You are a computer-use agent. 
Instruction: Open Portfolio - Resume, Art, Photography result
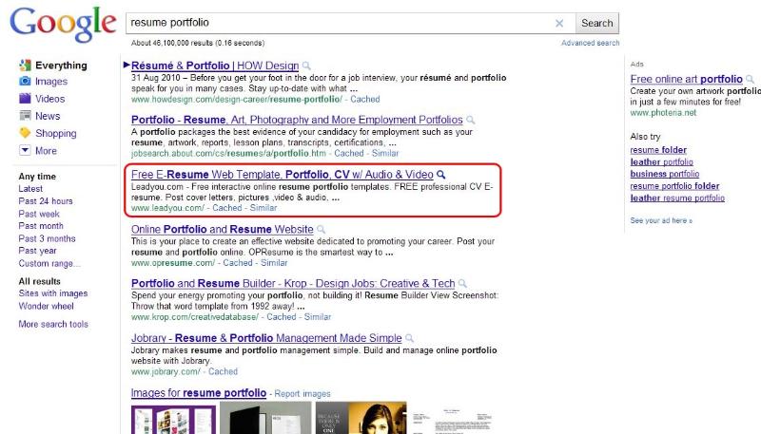click(x=297, y=120)
